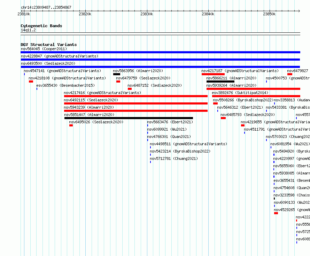This screenshot has height=256, width=310.
Task: Click the nsv6479759 (Sedlazeck2020) label
Action: click(x=143, y=78)
